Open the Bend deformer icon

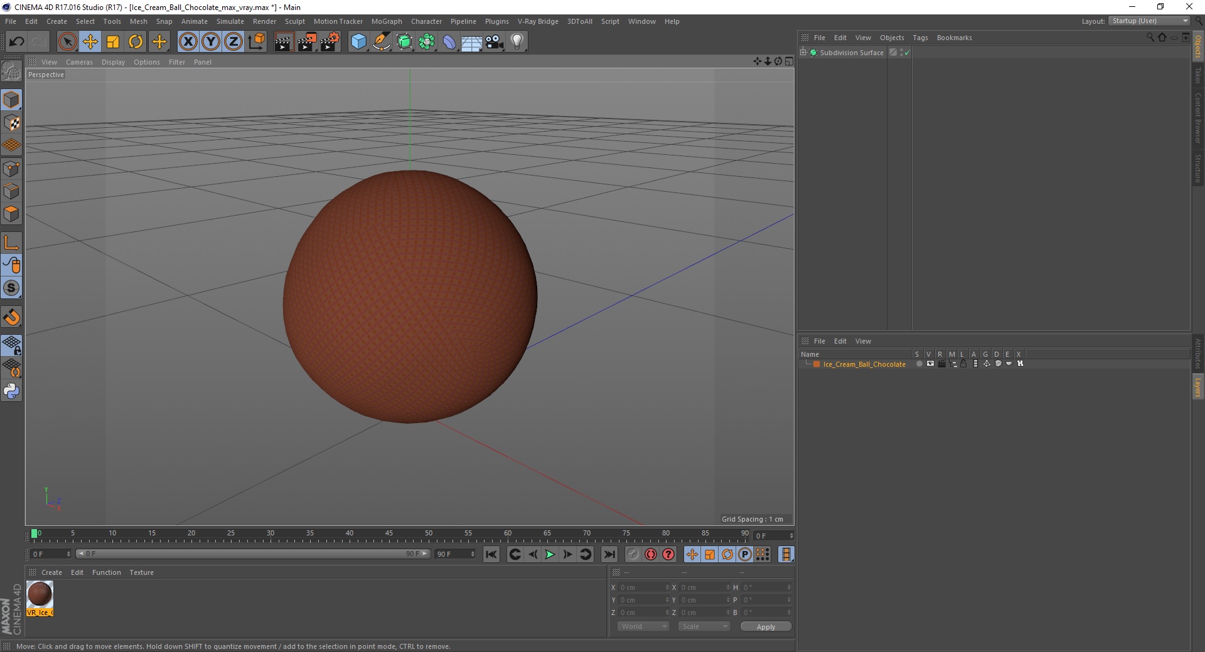pyautogui.click(x=449, y=42)
